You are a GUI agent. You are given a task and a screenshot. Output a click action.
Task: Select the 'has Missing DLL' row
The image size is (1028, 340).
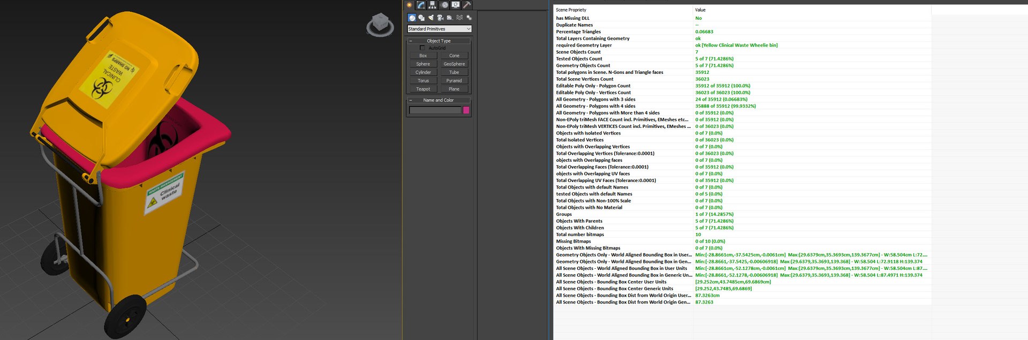[x=742, y=18]
